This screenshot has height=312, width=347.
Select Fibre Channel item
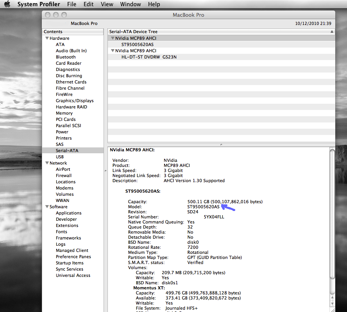(70, 88)
